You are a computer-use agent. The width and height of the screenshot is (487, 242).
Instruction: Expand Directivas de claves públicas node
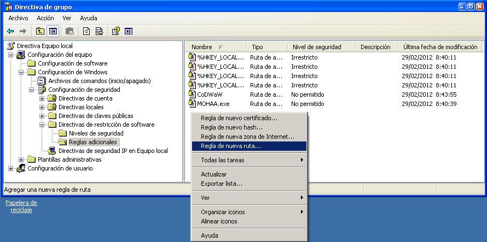pos(42,116)
